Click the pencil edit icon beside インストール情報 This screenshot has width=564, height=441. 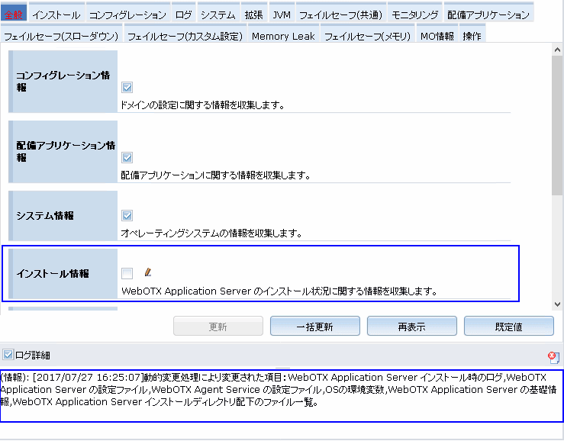148,272
